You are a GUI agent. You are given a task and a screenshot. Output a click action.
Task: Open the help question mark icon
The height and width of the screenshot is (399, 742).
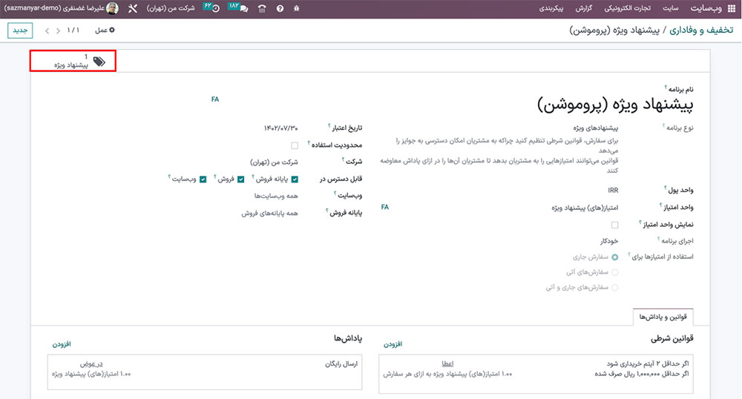tap(280, 8)
